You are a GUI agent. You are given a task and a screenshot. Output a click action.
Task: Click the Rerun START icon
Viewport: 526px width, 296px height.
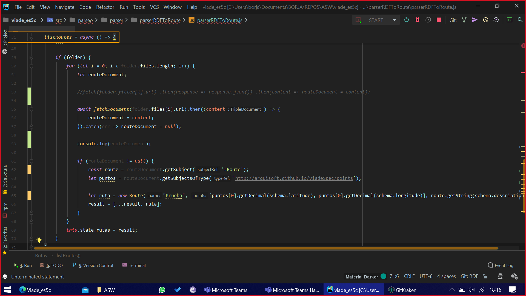point(407,20)
